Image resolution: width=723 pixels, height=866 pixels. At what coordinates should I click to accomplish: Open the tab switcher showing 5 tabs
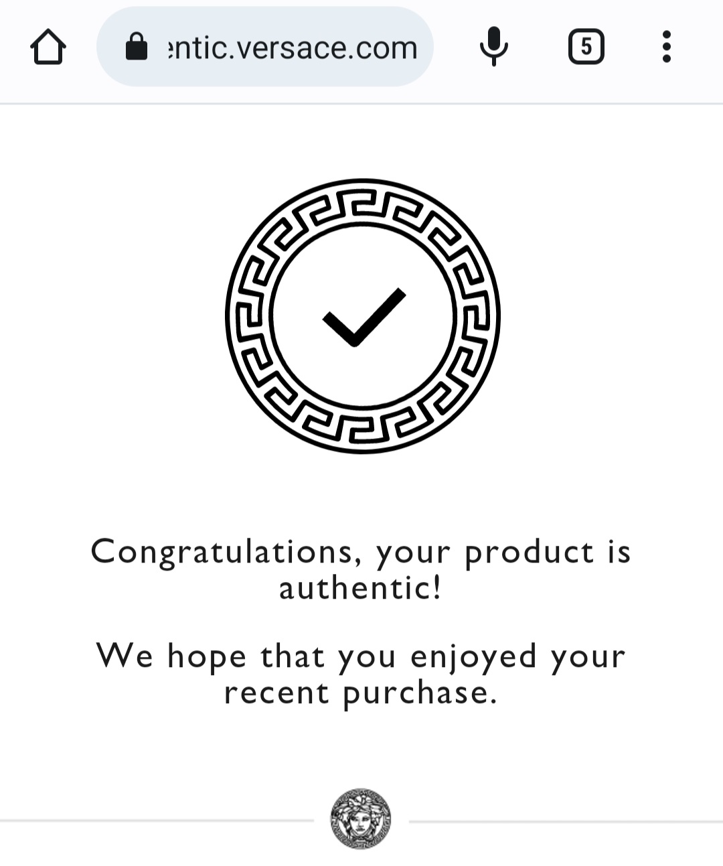click(586, 47)
